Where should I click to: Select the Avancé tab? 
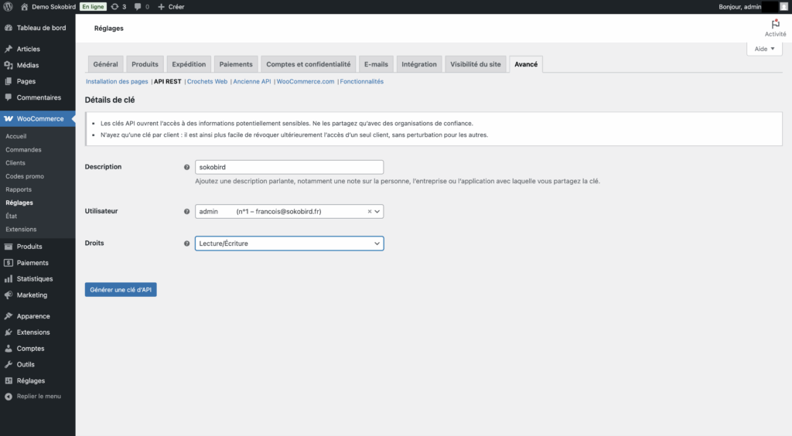pyautogui.click(x=526, y=64)
